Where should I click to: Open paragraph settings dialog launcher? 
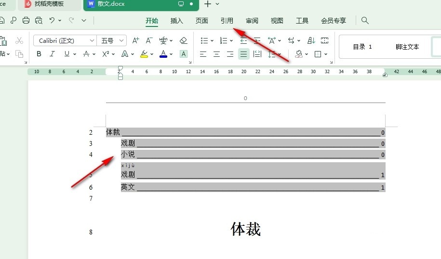[x=331, y=62]
